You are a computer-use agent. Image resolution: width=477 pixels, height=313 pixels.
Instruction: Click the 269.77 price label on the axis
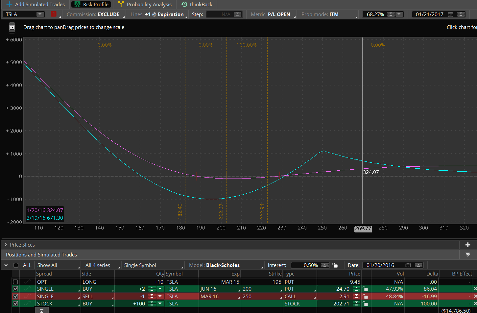point(363,229)
